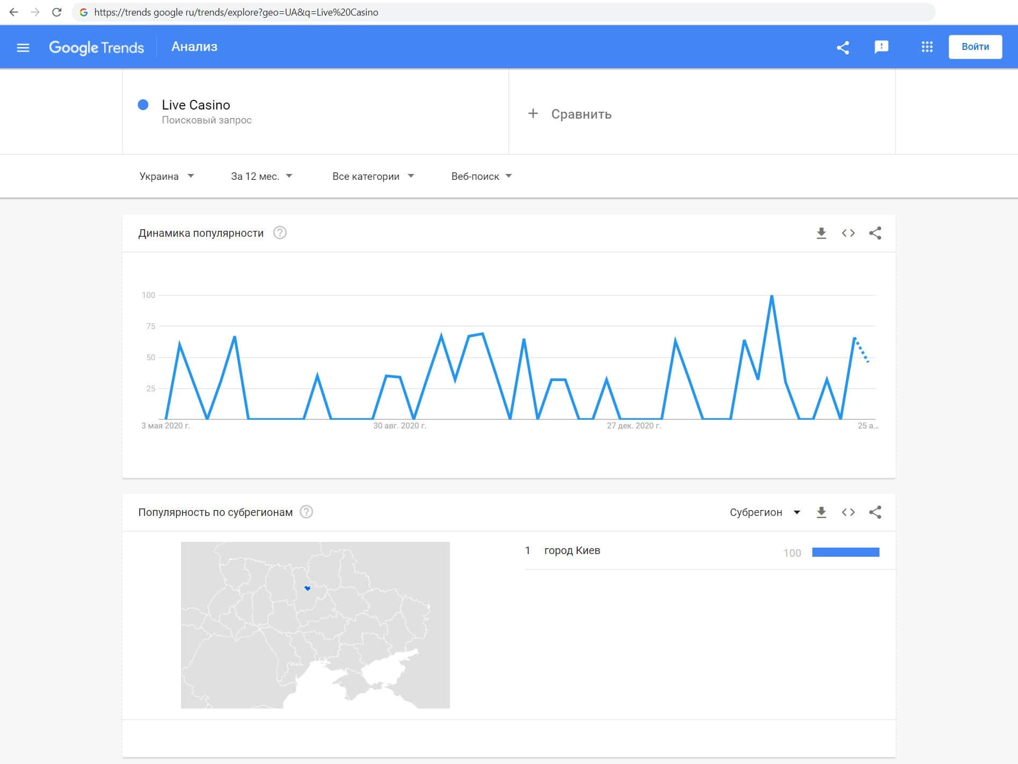Click the 3 мая 2020 г. axis label

(166, 426)
